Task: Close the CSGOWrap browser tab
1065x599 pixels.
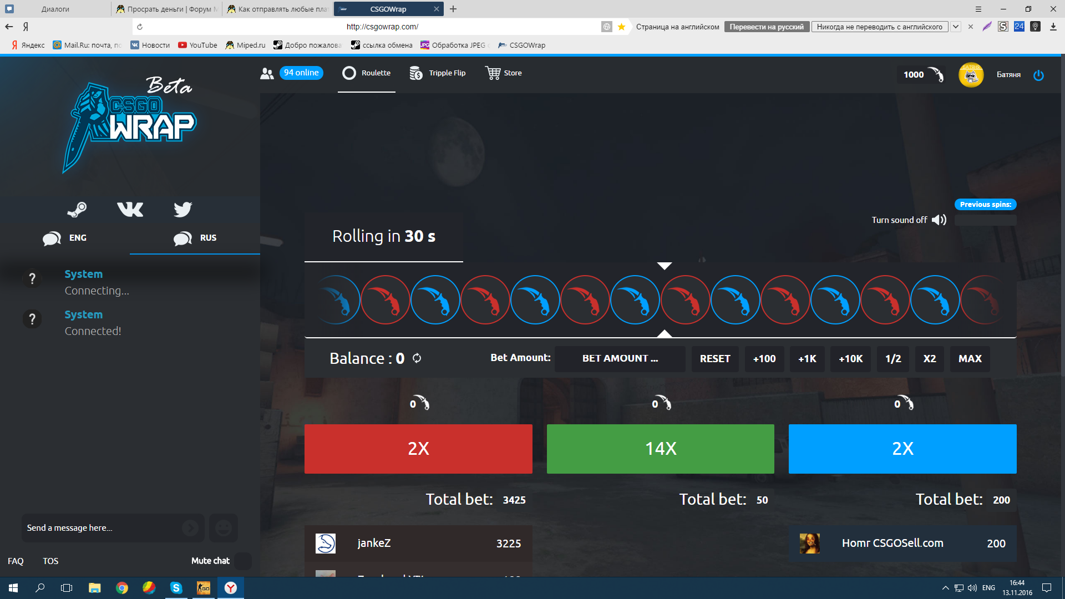Action: [437, 9]
